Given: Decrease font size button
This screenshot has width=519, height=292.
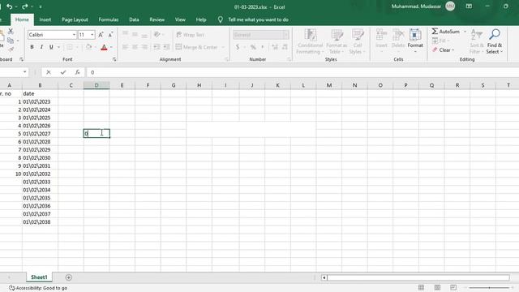Looking at the screenshot, I should point(110,35).
